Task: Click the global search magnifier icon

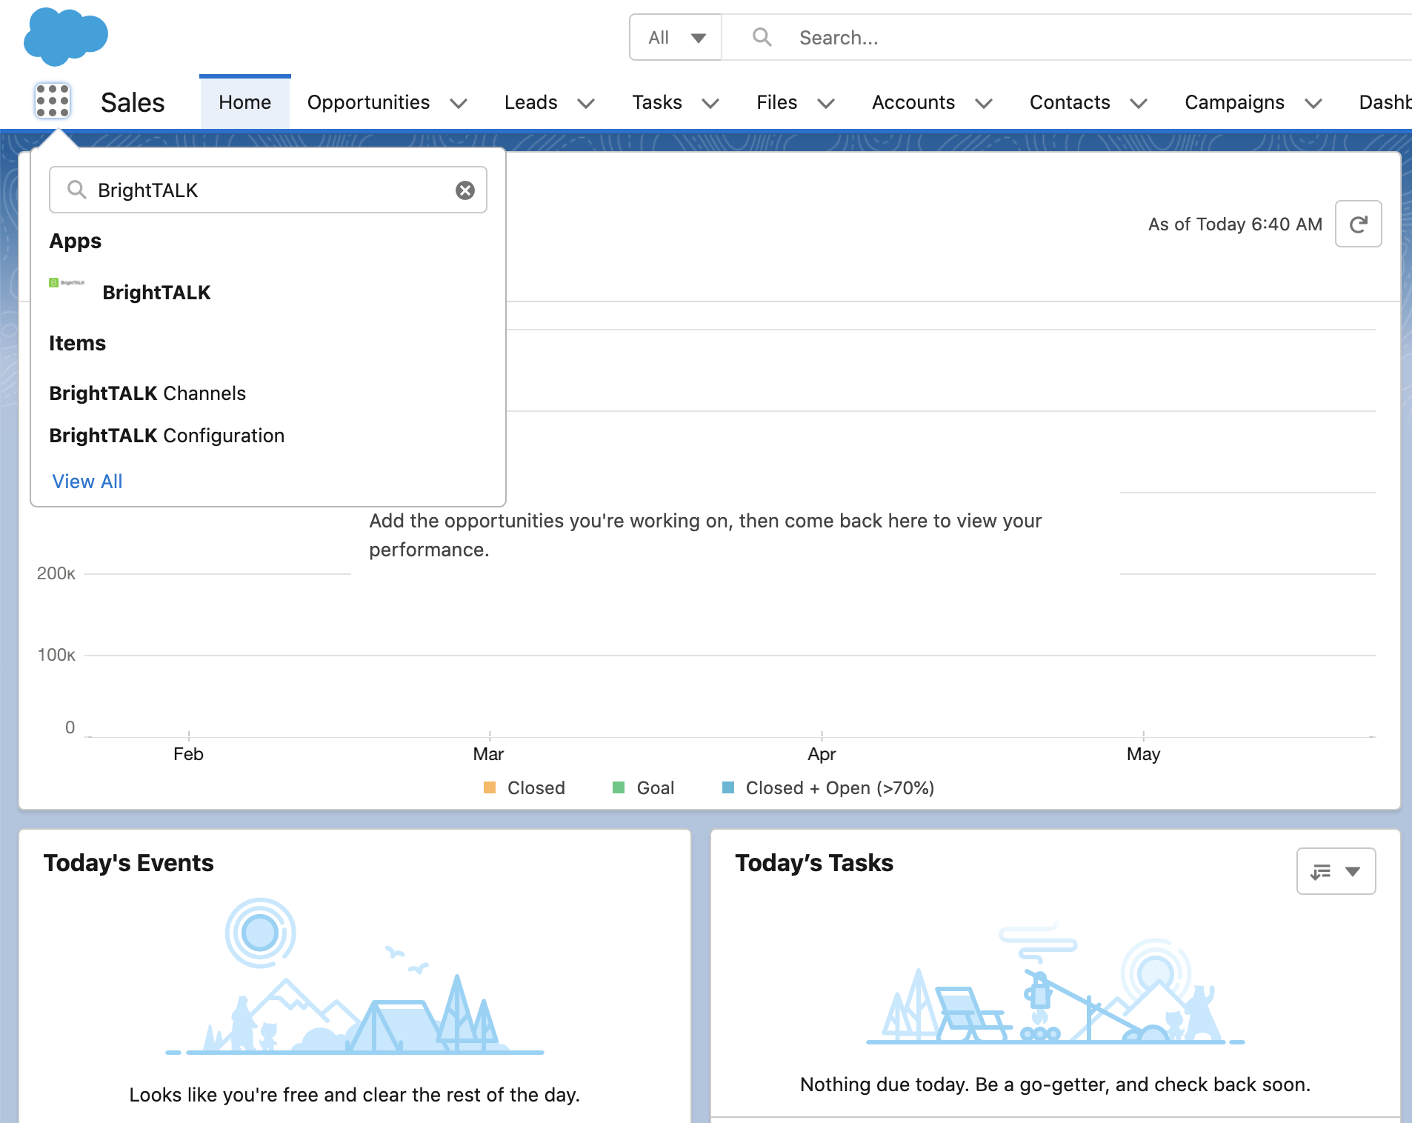Action: tap(762, 37)
